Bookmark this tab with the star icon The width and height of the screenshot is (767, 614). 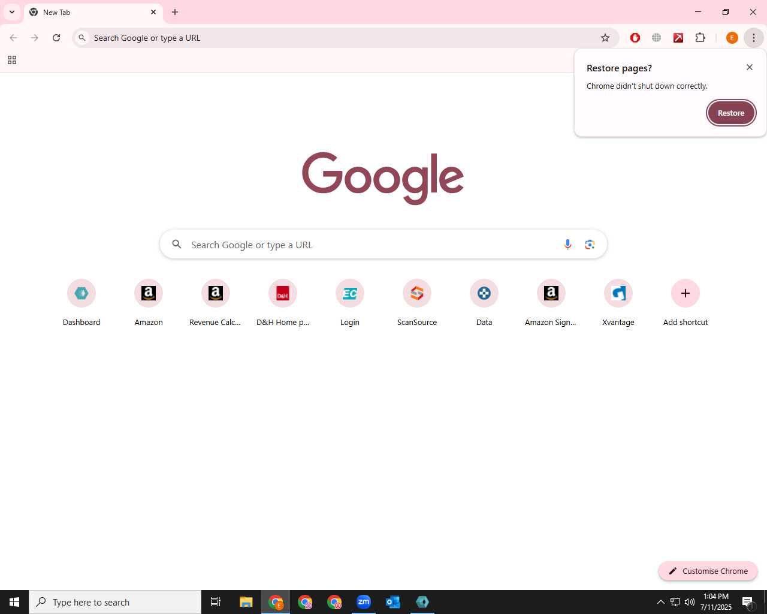[605, 38]
